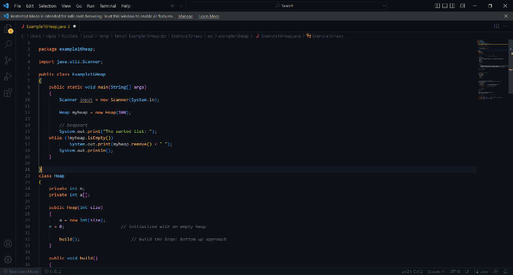Change encoding via UTF-8 status item
513x275 pixels.
455,271
